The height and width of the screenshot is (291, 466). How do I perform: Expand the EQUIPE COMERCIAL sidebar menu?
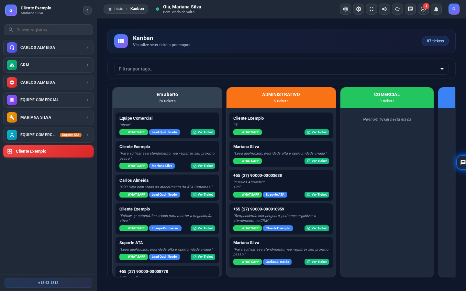pyautogui.click(x=49, y=100)
